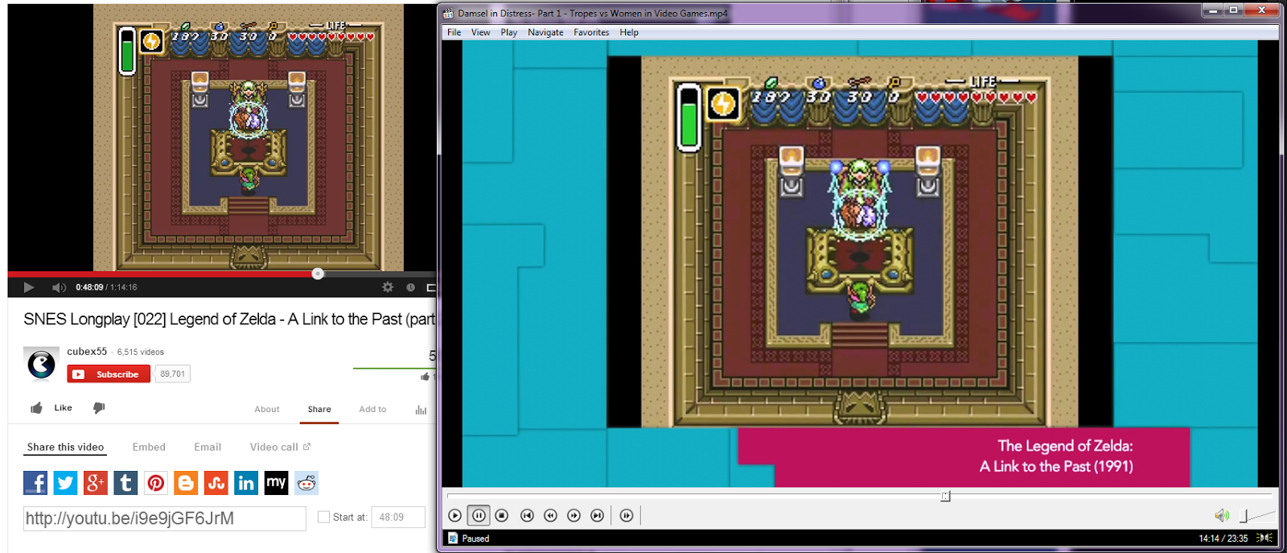Click the SNES Longplay video title
The width and height of the screenshot is (1287, 553).
[x=229, y=319]
